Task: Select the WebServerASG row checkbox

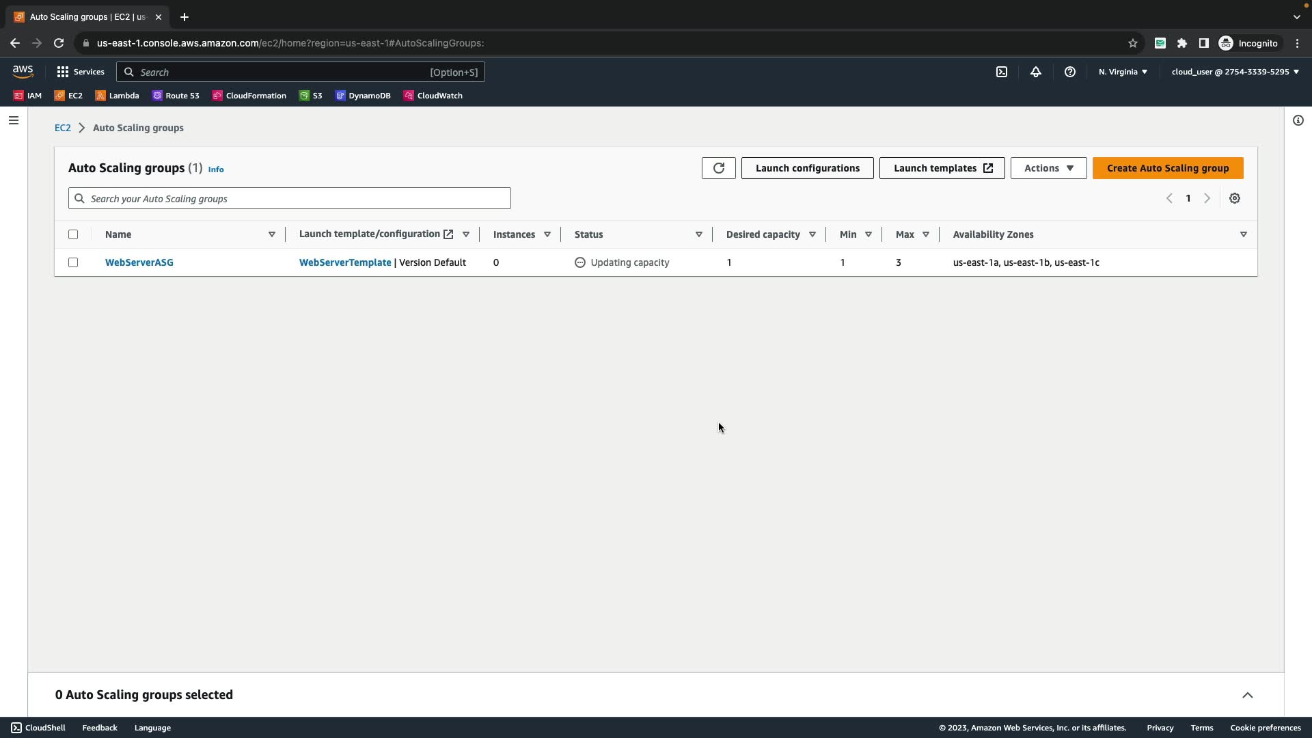Action: click(73, 262)
